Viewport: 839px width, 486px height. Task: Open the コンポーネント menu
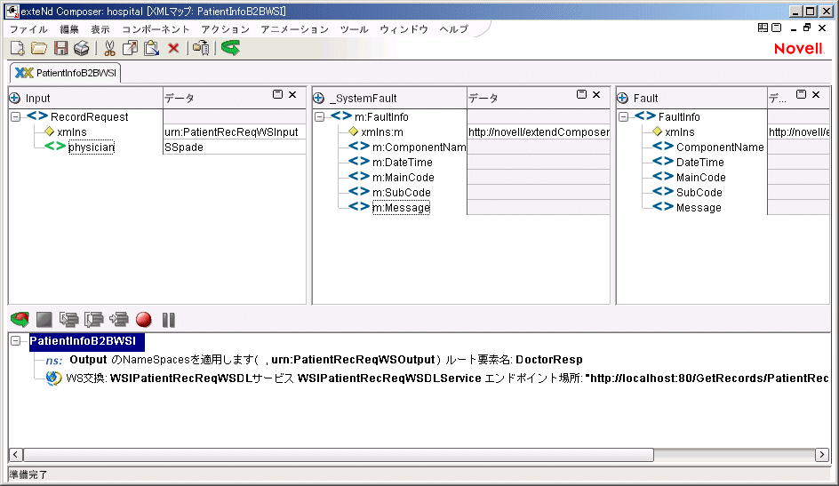(x=156, y=29)
